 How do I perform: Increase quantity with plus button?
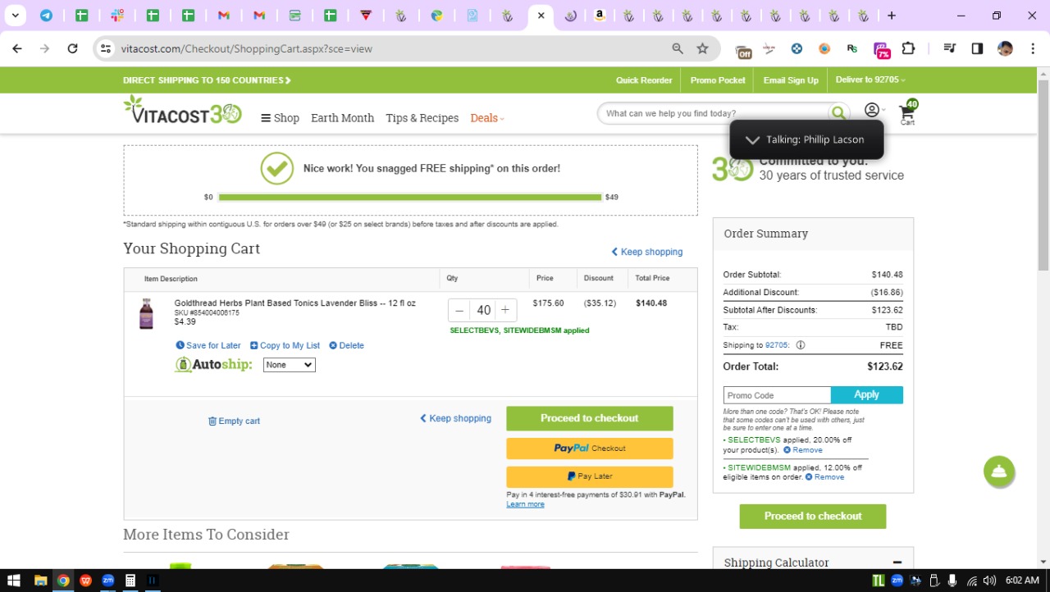[505, 310]
